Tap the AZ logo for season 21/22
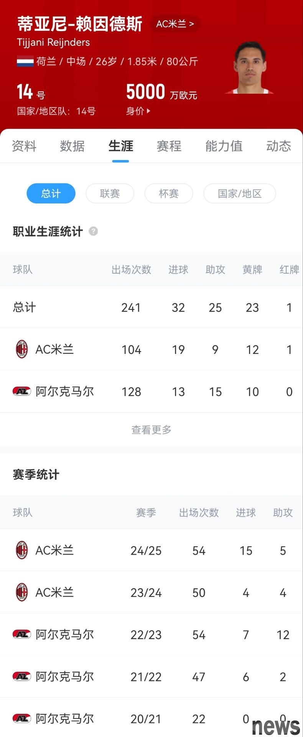This screenshot has height=737, width=303. tap(22, 676)
